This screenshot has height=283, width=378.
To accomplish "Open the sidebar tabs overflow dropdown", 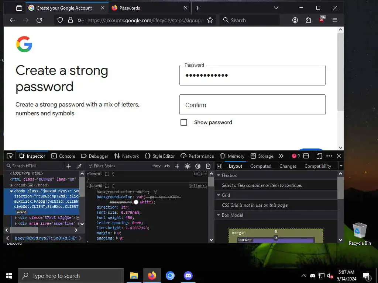I will (341, 166).
